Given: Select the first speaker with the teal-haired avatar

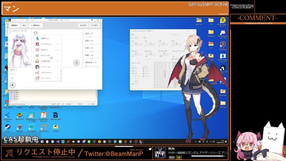Looking at the screenshot, I should tap(48, 38).
